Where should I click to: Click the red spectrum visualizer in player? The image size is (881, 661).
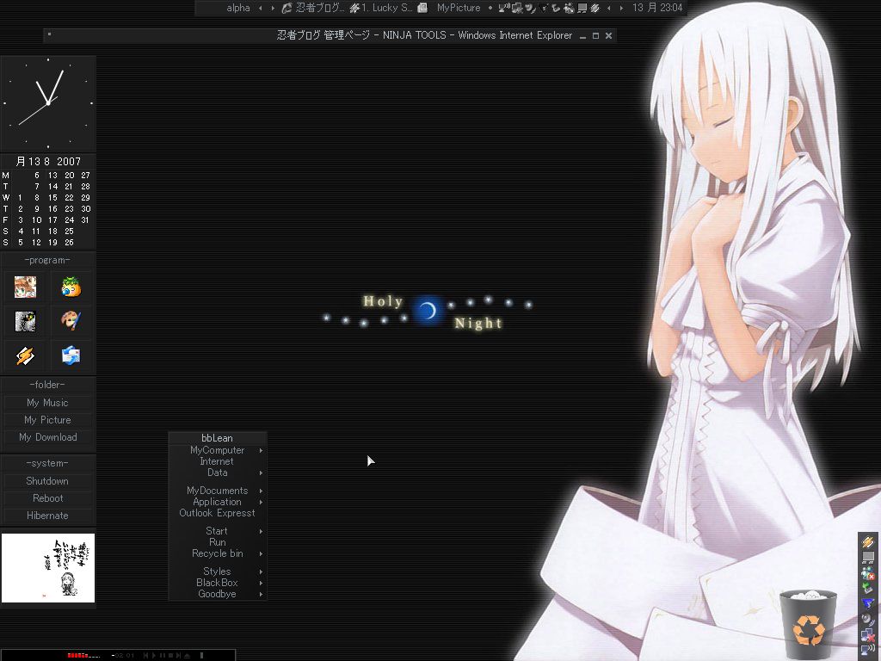click(83, 655)
